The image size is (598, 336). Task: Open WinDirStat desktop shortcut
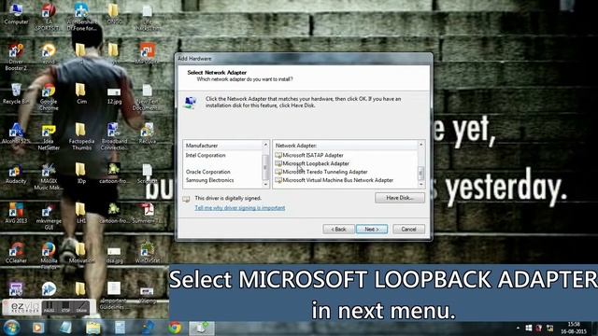click(x=148, y=253)
